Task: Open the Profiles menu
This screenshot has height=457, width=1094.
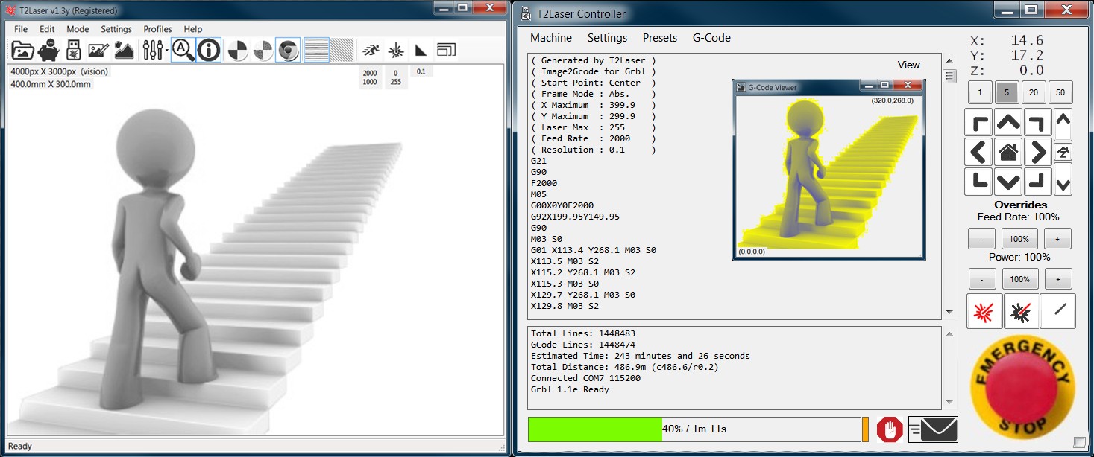Action: pyautogui.click(x=157, y=29)
